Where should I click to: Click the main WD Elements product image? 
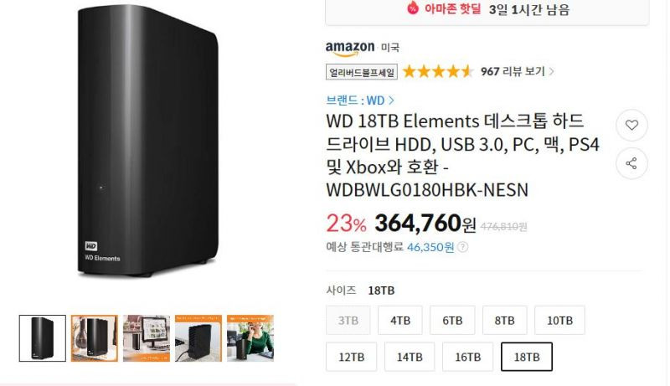(x=147, y=141)
